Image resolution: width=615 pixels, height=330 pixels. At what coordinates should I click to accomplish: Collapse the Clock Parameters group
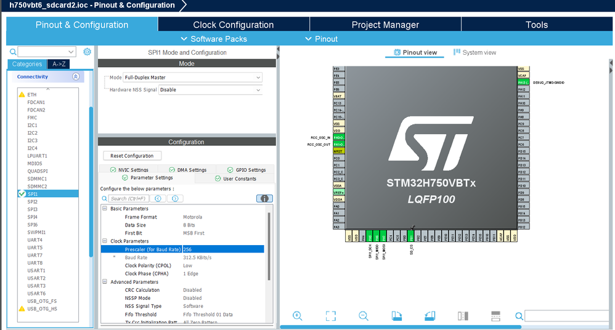[105, 241]
